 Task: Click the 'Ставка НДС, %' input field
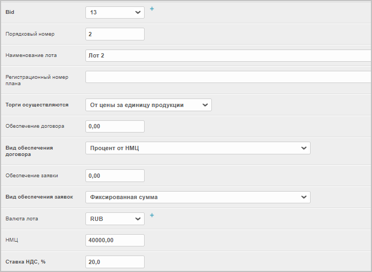click(115, 262)
